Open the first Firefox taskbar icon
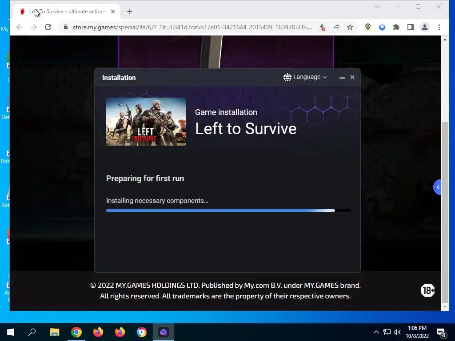The image size is (455, 341). click(x=98, y=332)
